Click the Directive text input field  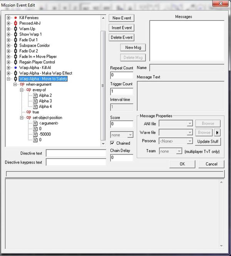click(76, 153)
